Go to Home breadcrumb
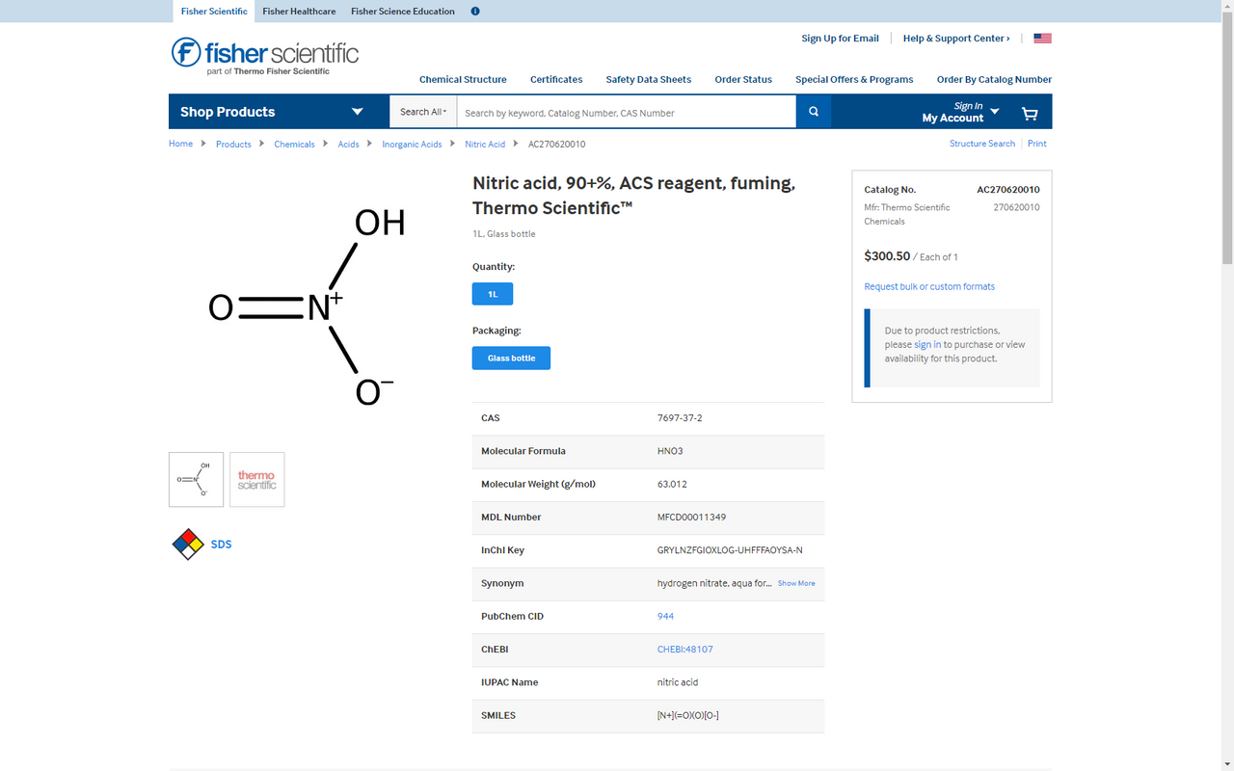Viewport: 1234px width, 771px height. [180, 144]
